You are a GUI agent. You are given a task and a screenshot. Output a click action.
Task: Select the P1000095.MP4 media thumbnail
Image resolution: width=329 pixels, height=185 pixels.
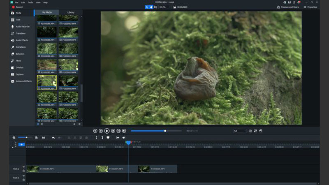click(x=68, y=81)
